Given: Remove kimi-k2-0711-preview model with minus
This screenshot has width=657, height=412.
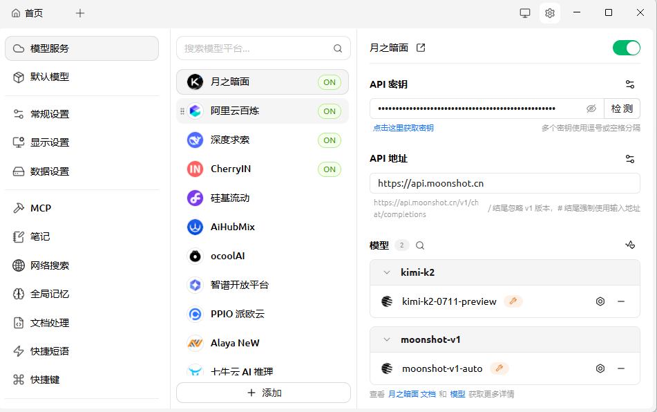Looking at the screenshot, I should click(x=621, y=301).
